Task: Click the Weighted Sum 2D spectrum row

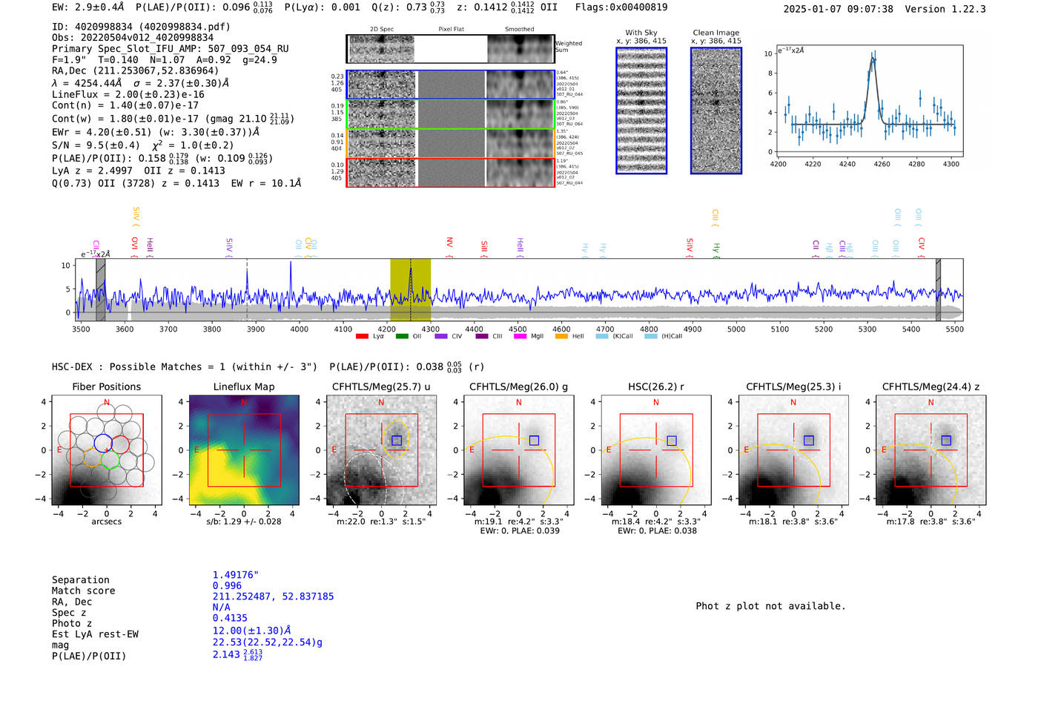Action: pos(451,49)
